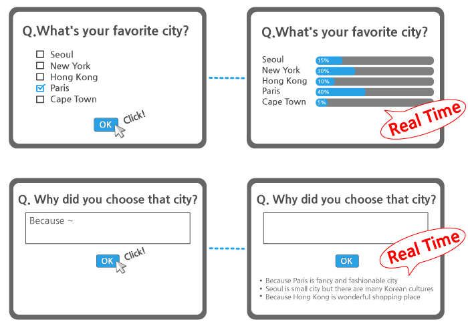Click the Real Time bubble on poll results
Viewport: 468px width, 326px height.
click(x=425, y=119)
